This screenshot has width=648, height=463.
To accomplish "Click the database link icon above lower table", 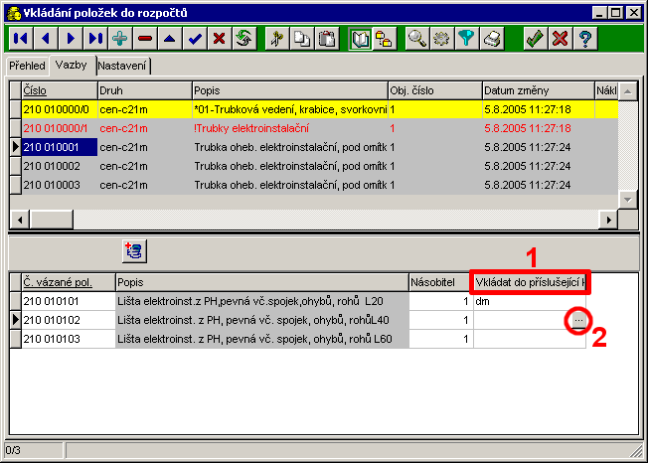I will (x=133, y=251).
